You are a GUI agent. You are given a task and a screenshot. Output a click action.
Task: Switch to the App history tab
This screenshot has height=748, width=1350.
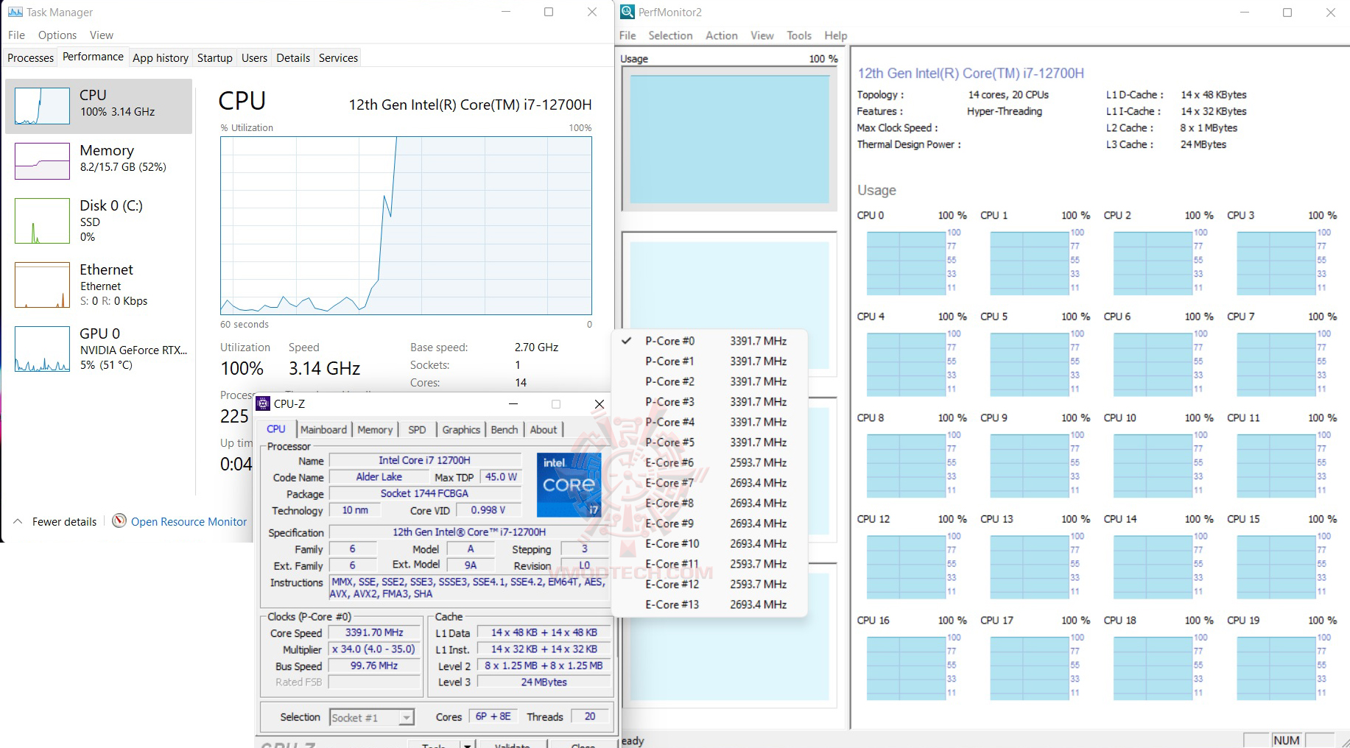pos(161,57)
